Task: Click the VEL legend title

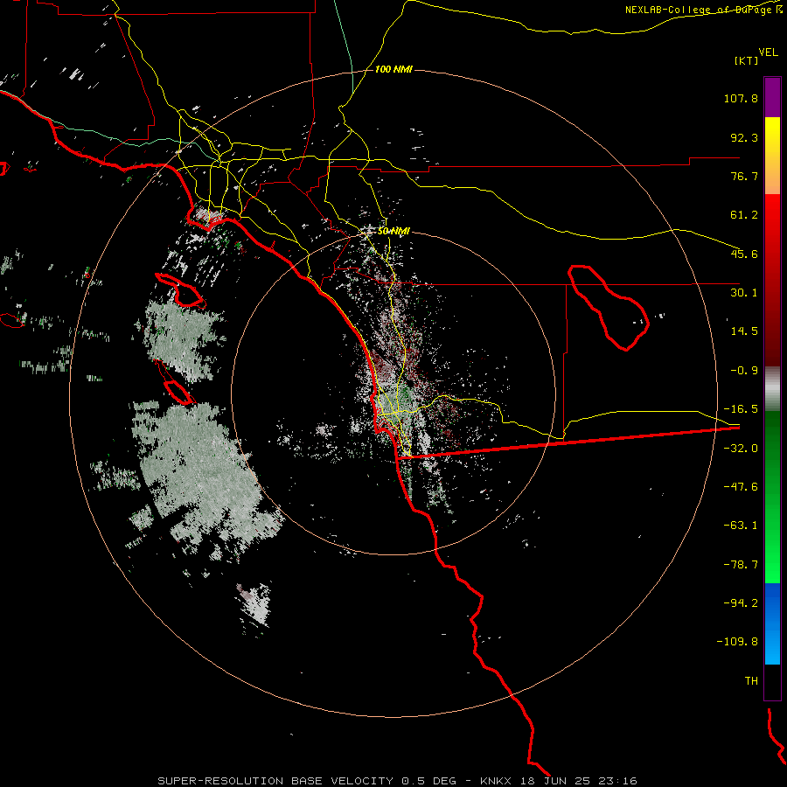Action: 768,52
